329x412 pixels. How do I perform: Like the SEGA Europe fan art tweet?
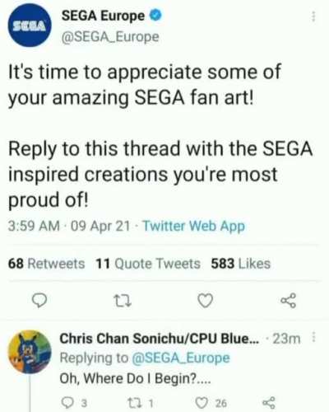point(206,301)
